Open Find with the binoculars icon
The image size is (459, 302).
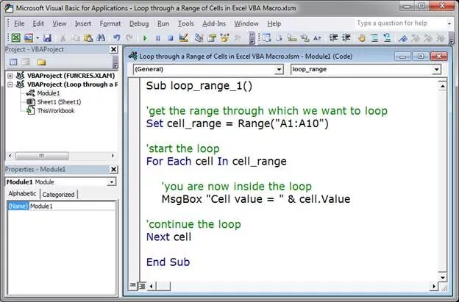coord(101,37)
